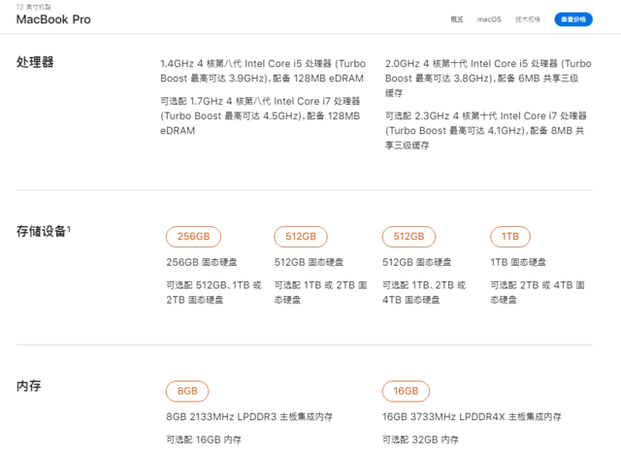This screenshot has width=621, height=456.
Task: Click the optional 2.3GHz Core i7 description
Action: (x=485, y=131)
